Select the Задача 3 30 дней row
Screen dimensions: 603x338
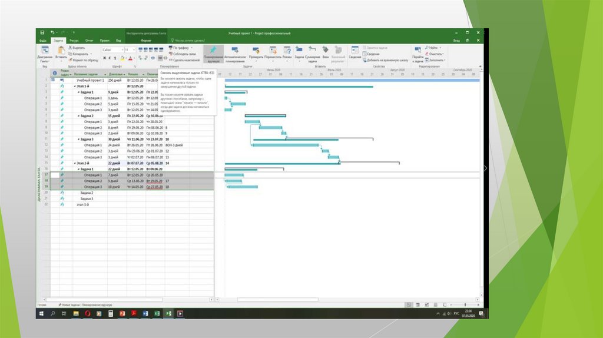coord(132,139)
